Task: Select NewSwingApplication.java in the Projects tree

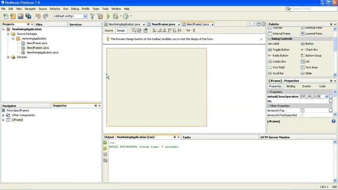Action: tap(42, 53)
